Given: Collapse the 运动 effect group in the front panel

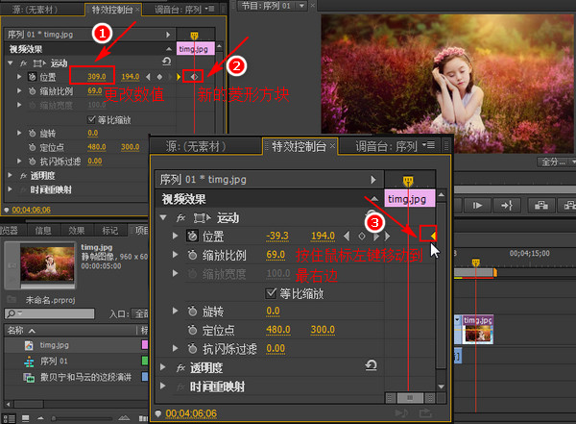Looking at the screenshot, I should [161, 217].
